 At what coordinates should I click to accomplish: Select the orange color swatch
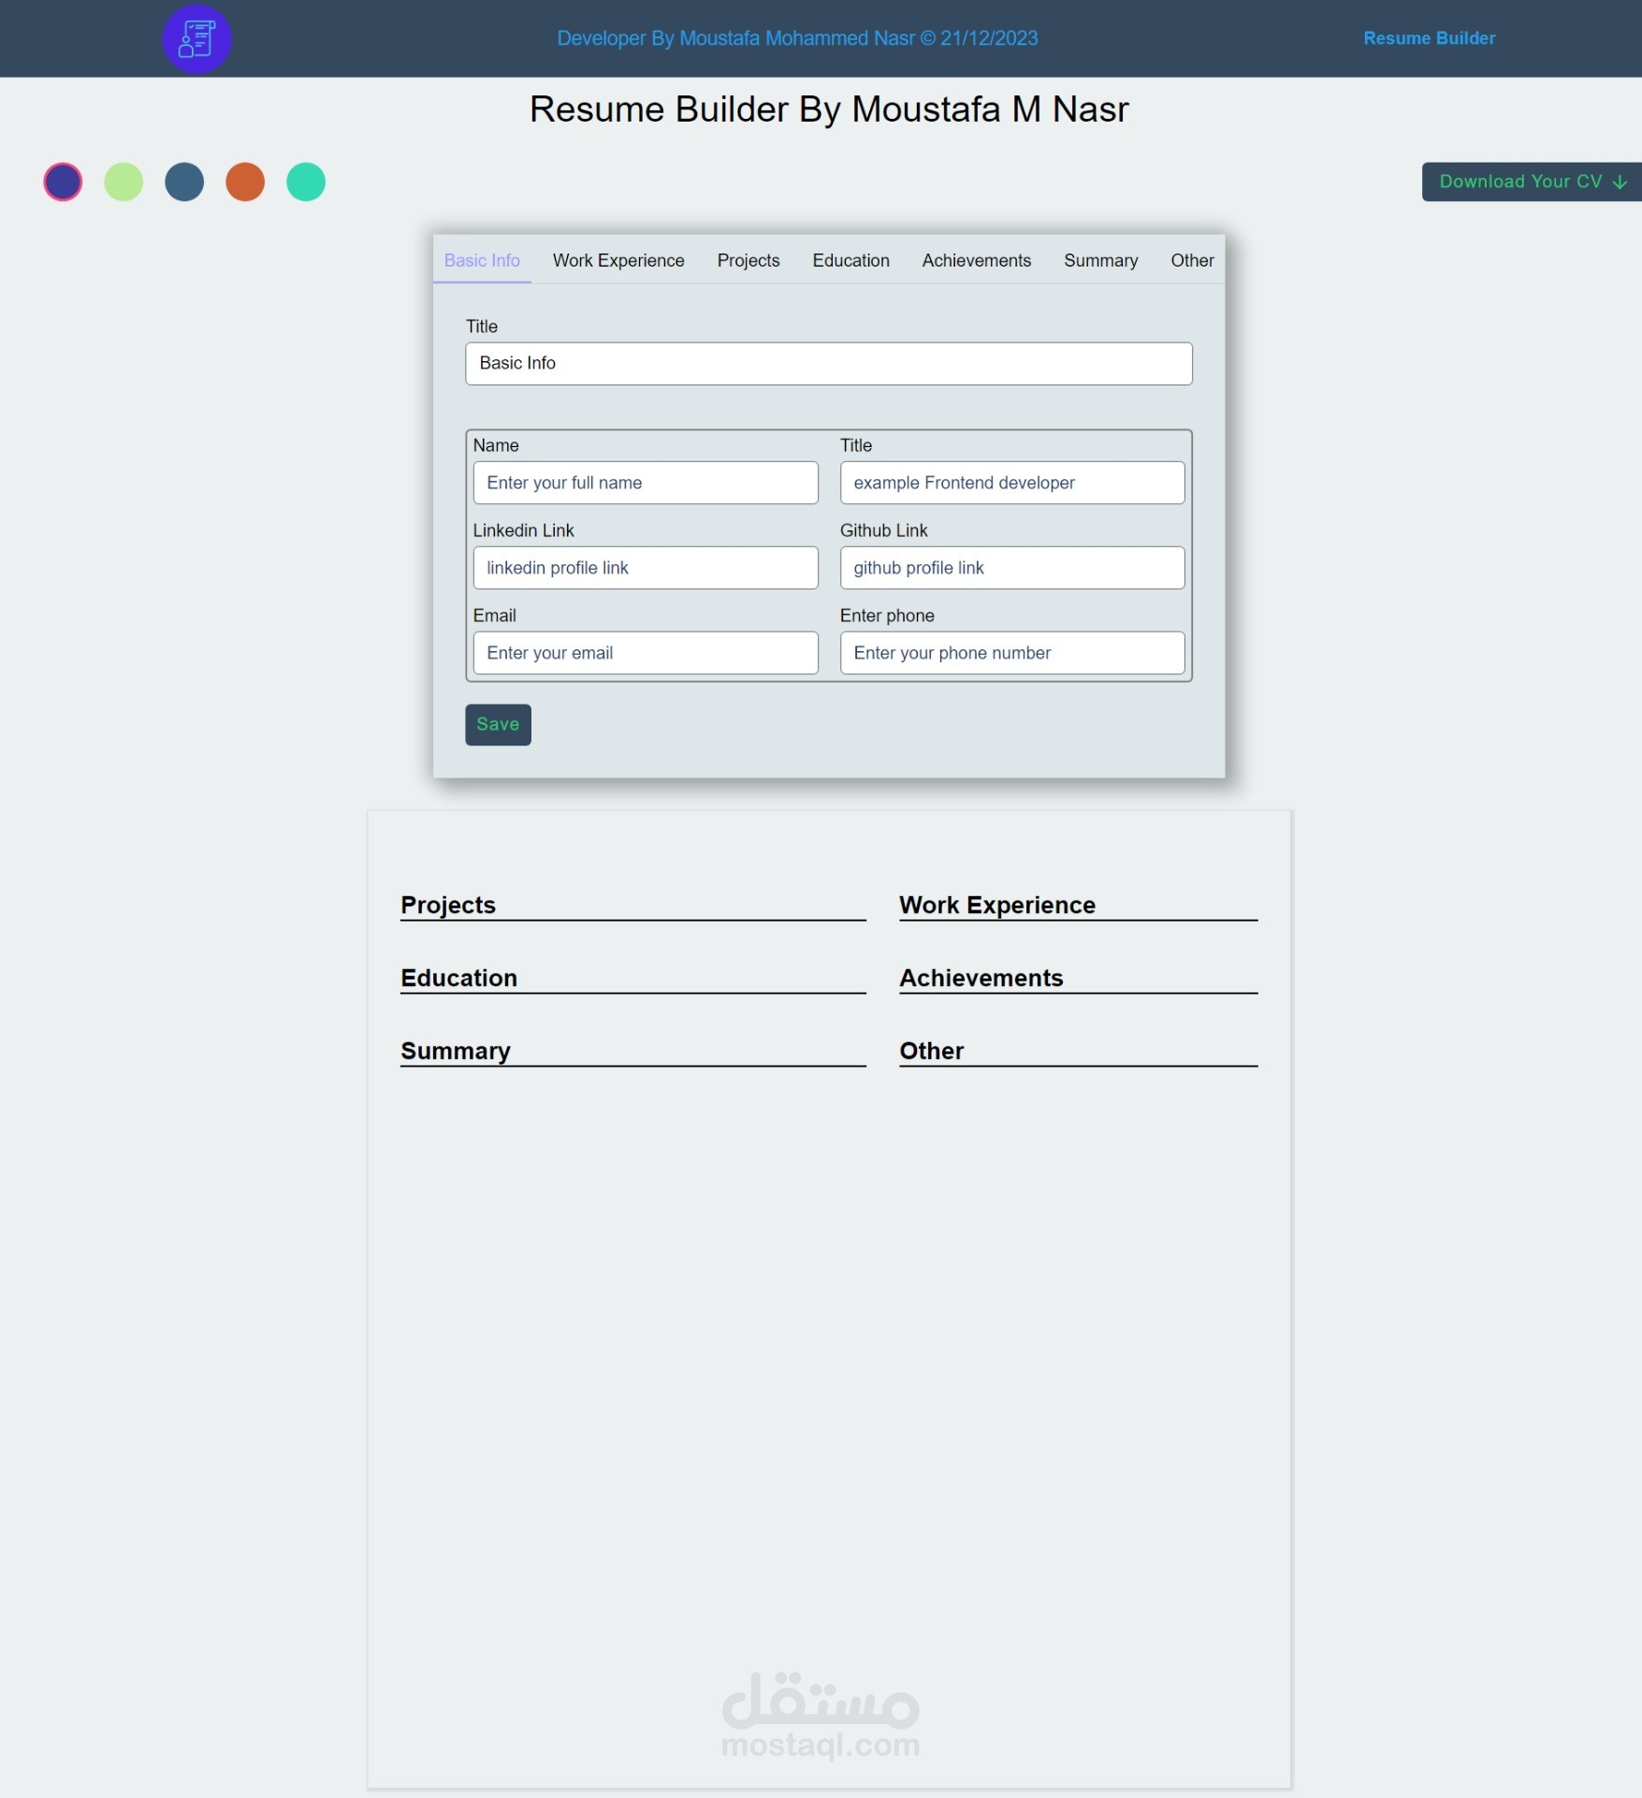pyautogui.click(x=245, y=181)
